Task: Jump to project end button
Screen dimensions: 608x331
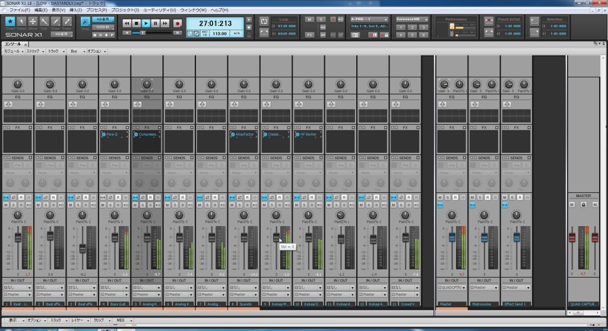Action: pyautogui.click(x=177, y=33)
